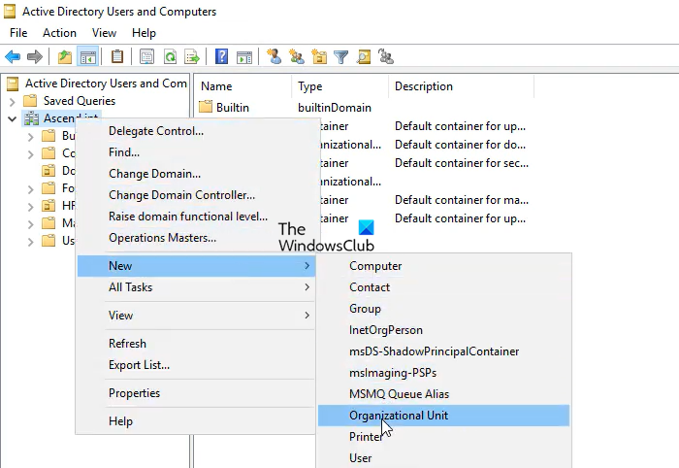This screenshot has height=468, width=679.
Task: Click the green Refresh toolbar icon
Action: coord(170,56)
